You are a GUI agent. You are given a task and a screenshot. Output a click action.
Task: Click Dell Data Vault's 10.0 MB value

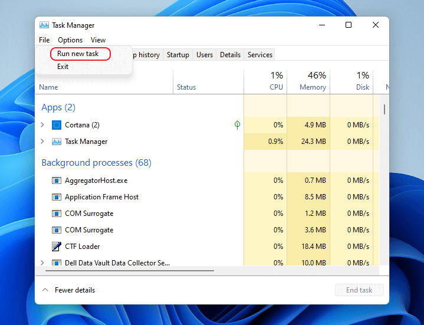(x=314, y=262)
